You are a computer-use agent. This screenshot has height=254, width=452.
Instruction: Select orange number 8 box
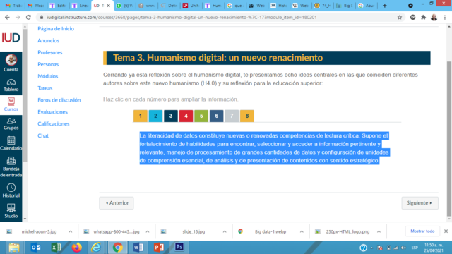(247, 116)
